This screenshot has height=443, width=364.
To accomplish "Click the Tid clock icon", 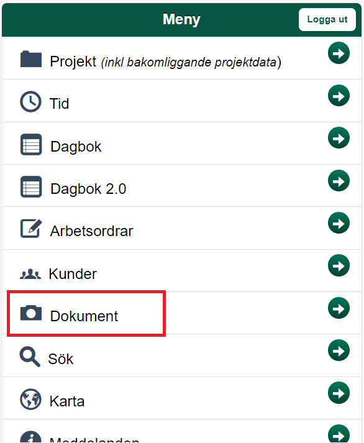I will coord(30,101).
